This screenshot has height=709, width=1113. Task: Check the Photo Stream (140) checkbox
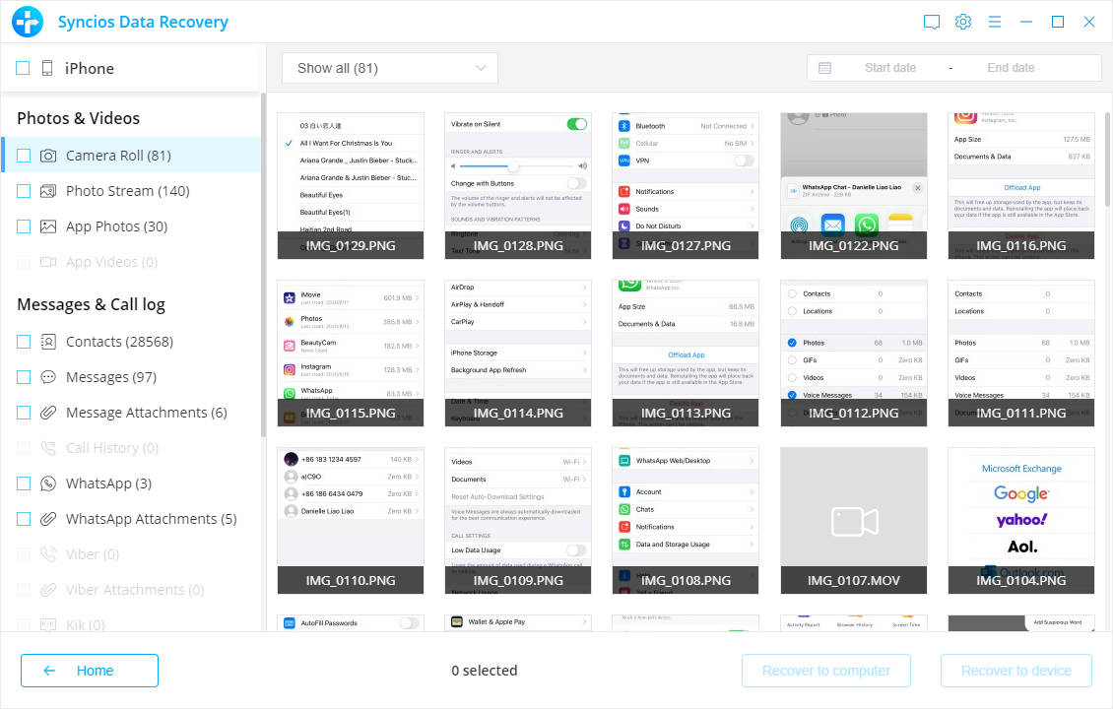tap(24, 191)
